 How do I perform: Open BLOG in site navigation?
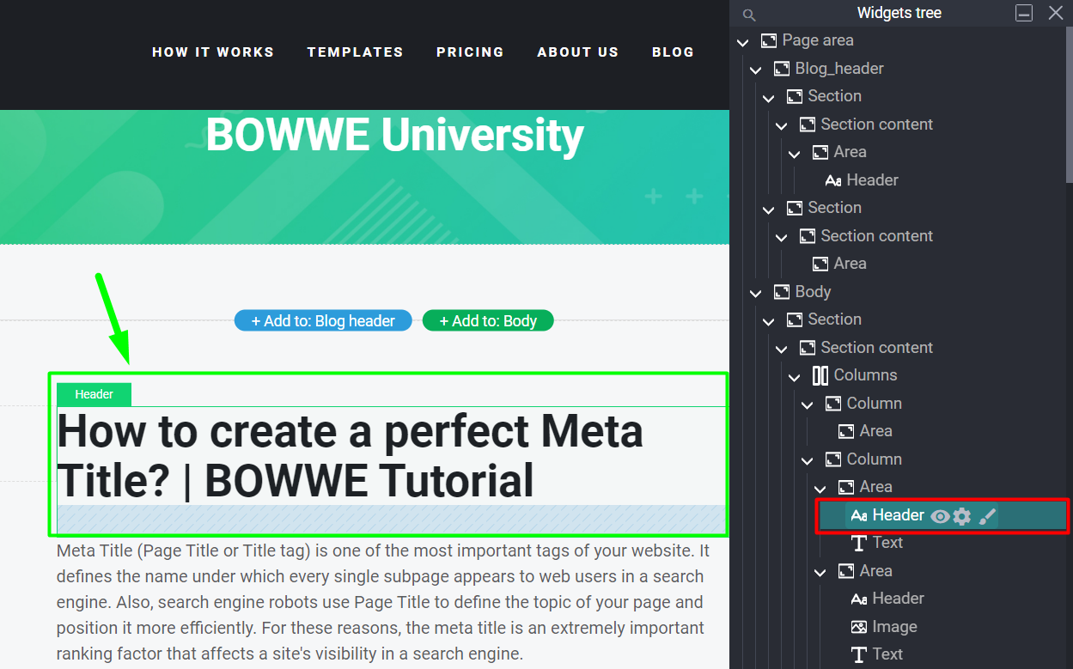pyautogui.click(x=673, y=52)
